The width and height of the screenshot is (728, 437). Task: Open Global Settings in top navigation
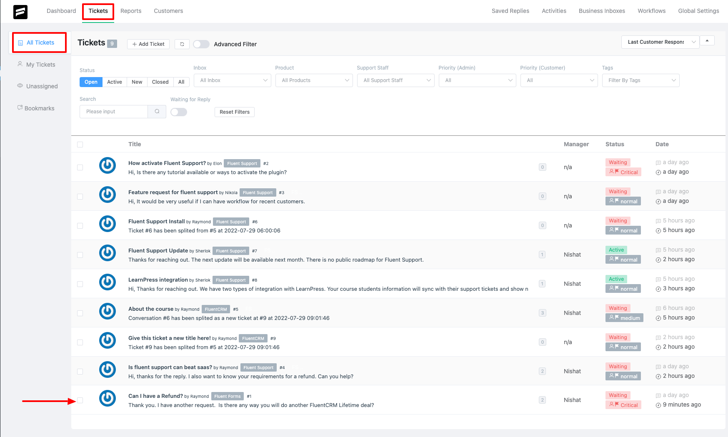point(698,11)
